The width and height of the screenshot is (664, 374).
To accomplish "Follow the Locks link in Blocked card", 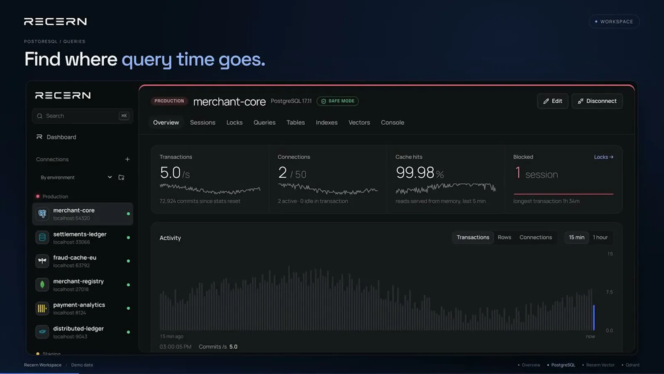I will point(603,157).
